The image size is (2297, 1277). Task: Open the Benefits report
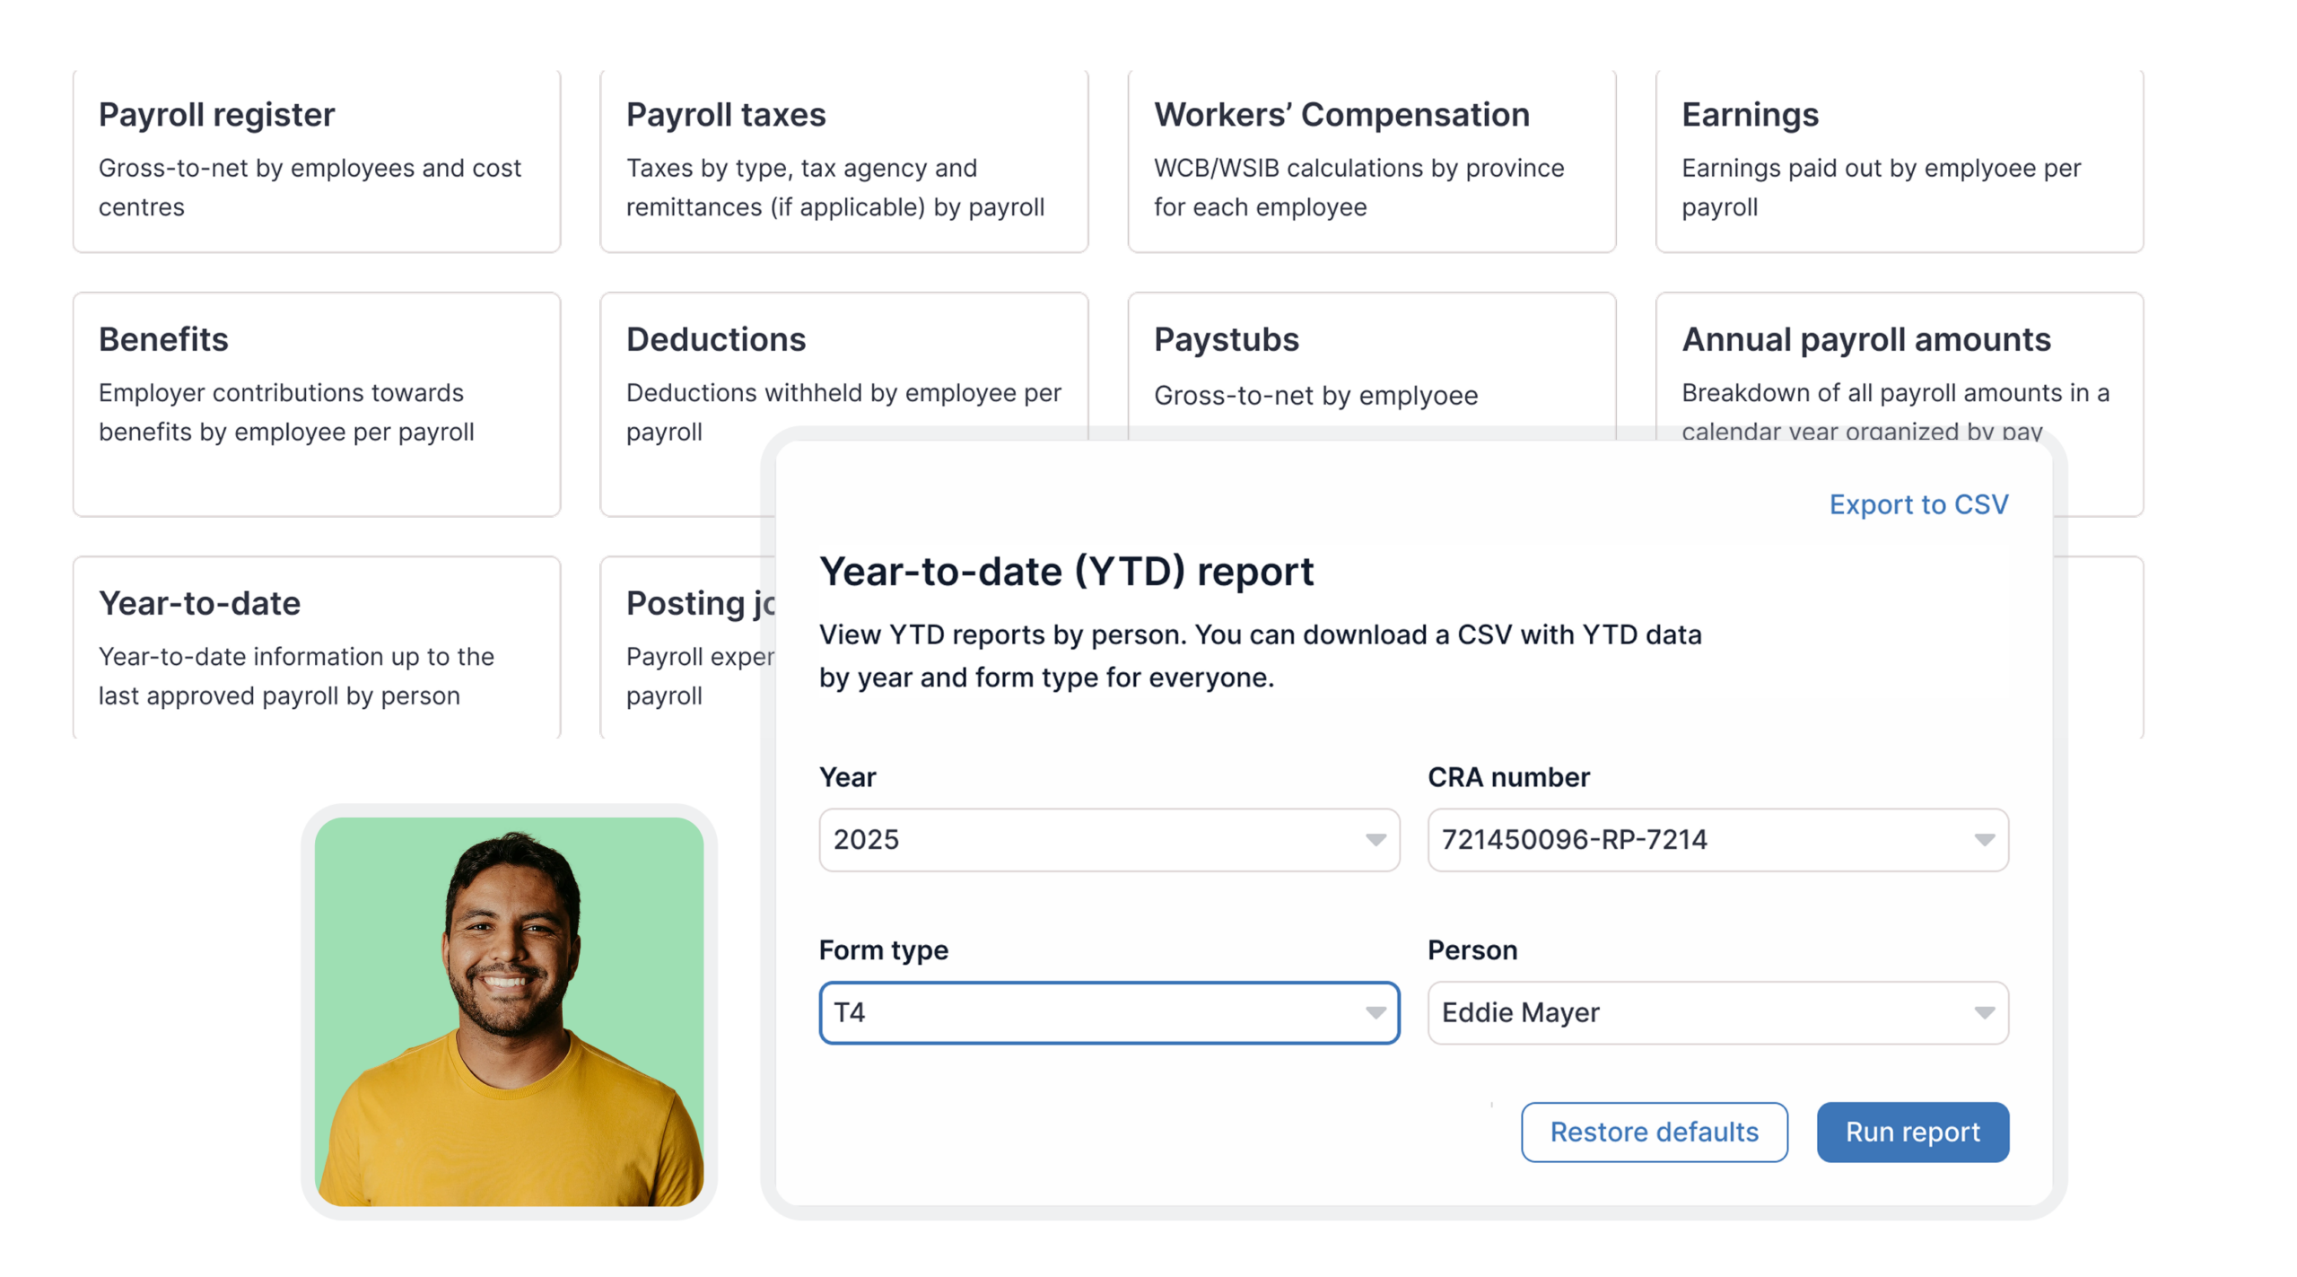[x=314, y=386]
